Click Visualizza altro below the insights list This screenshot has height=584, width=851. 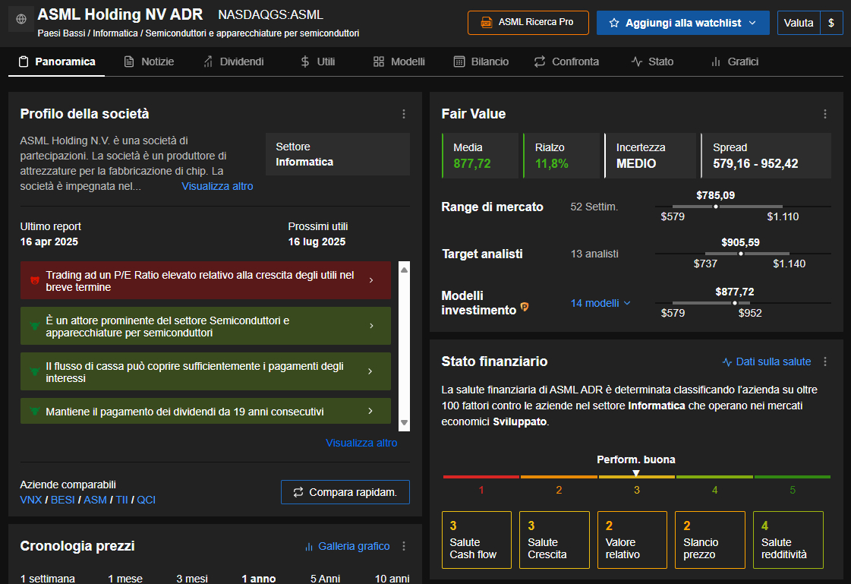pyautogui.click(x=361, y=443)
